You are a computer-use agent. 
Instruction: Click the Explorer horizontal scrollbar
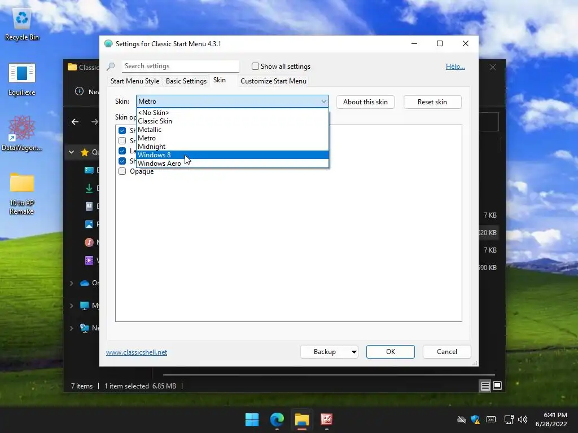pyautogui.click(x=329, y=375)
